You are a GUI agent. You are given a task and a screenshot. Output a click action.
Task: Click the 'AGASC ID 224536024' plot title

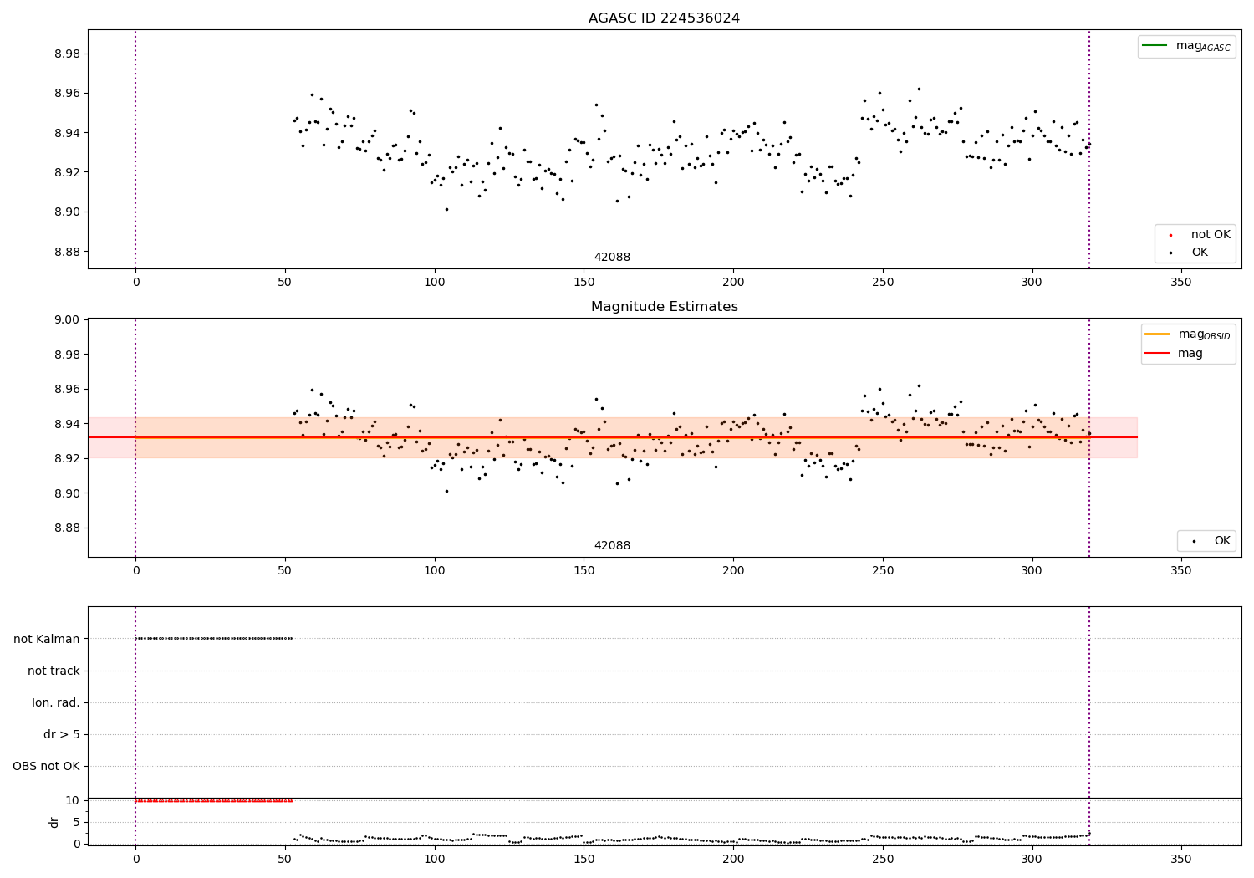[x=664, y=18]
